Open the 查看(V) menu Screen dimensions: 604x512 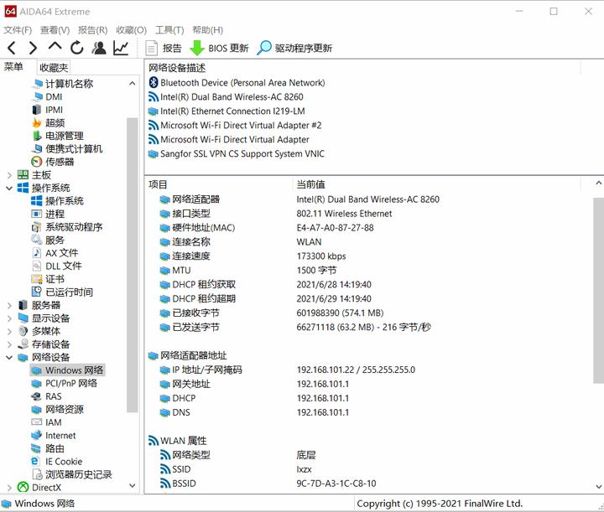point(55,30)
